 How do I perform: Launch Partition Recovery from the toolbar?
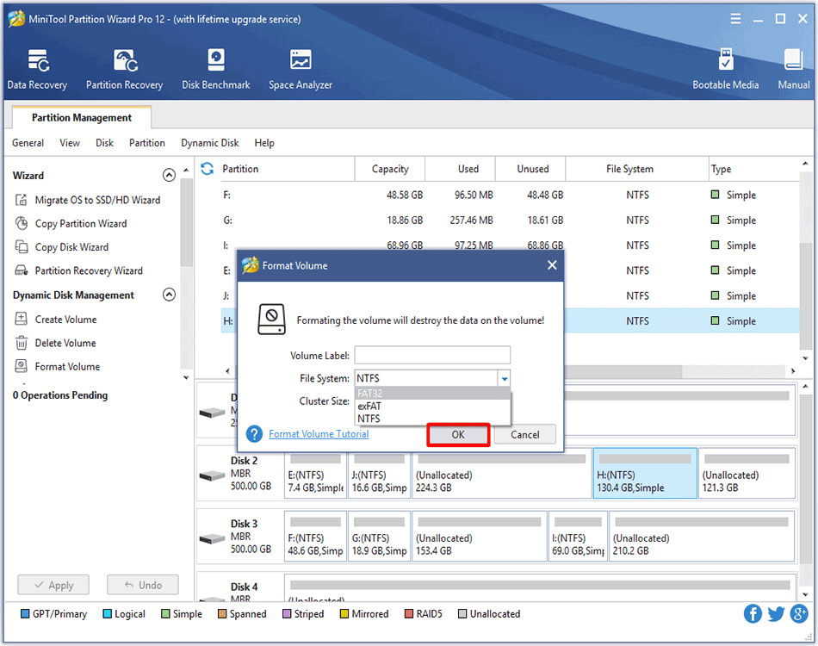tap(124, 69)
